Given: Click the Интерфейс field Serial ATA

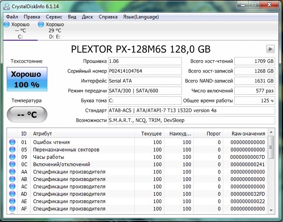Looking at the screenshot, I should point(145,81).
